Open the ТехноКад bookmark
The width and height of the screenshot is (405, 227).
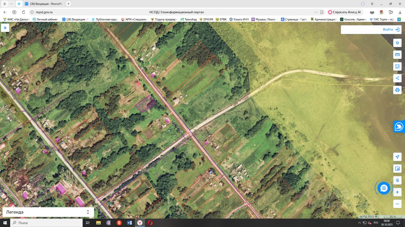[189, 19]
